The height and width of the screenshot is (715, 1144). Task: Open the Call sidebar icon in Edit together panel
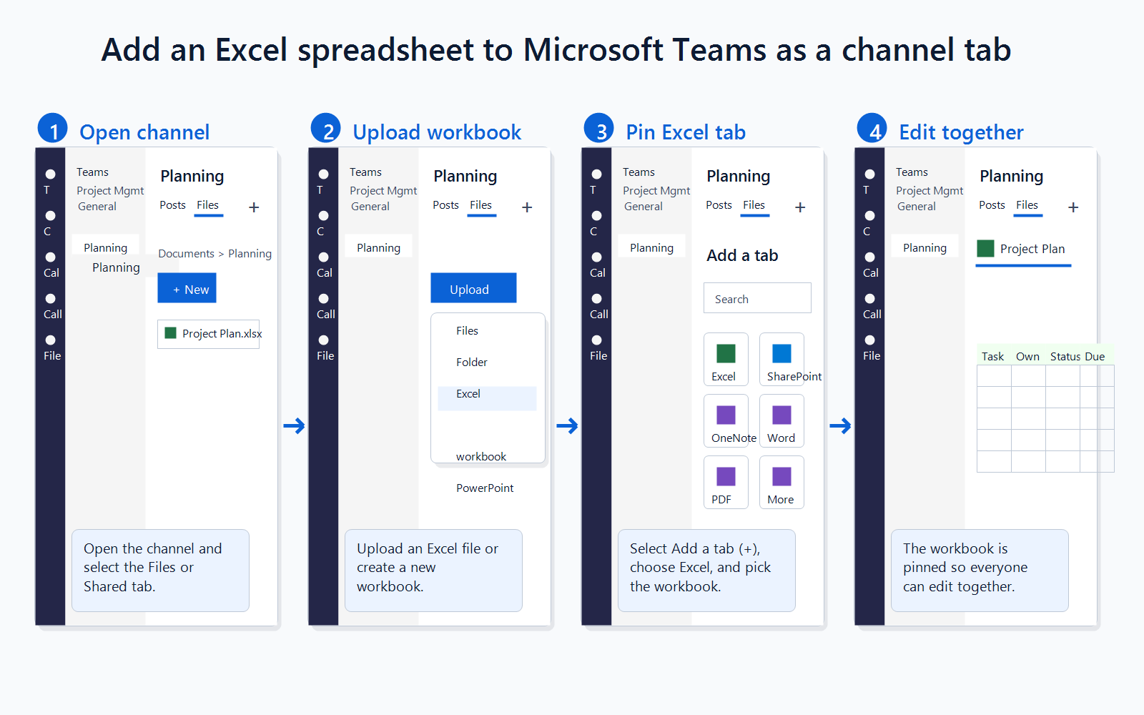(x=870, y=299)
